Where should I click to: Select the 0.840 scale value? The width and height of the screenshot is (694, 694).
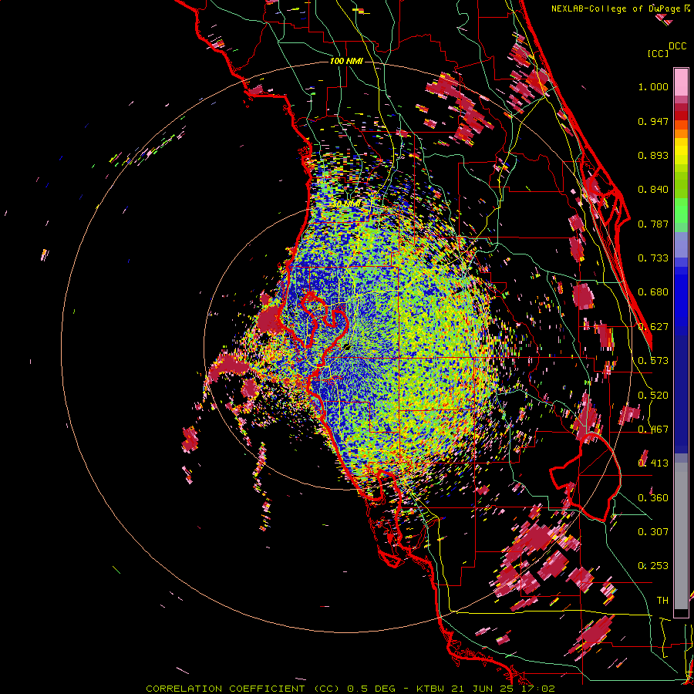[x=653, y=190]
